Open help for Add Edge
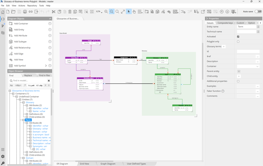The image size is (263, 166). [50, 54]
